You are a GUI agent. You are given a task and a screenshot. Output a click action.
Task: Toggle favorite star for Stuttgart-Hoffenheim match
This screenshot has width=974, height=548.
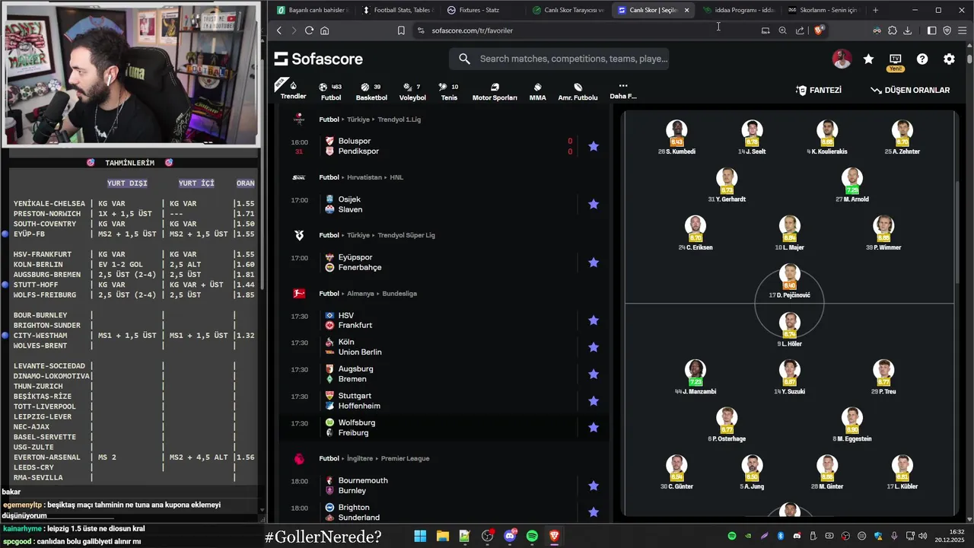point(594,401)
